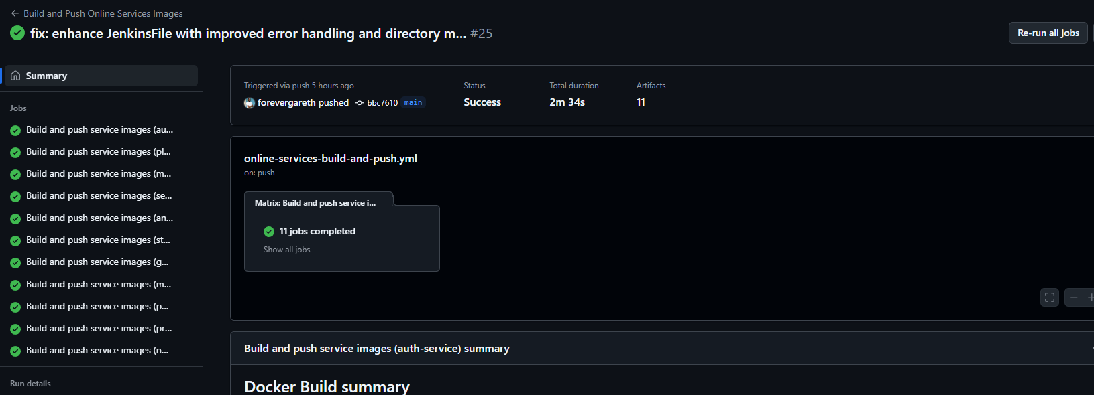The width and height of the screenshot is (1094, 395).
Task: Expand Show all jobs in the matrix node
Action: (x=286, y=249)
